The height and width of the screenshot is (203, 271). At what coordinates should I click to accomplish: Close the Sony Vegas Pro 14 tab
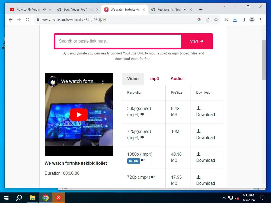tap(97, 10)
